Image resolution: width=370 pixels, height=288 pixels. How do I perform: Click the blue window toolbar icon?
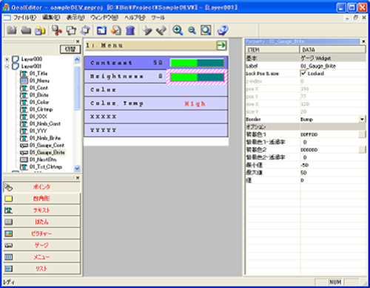tap(101, 30)
